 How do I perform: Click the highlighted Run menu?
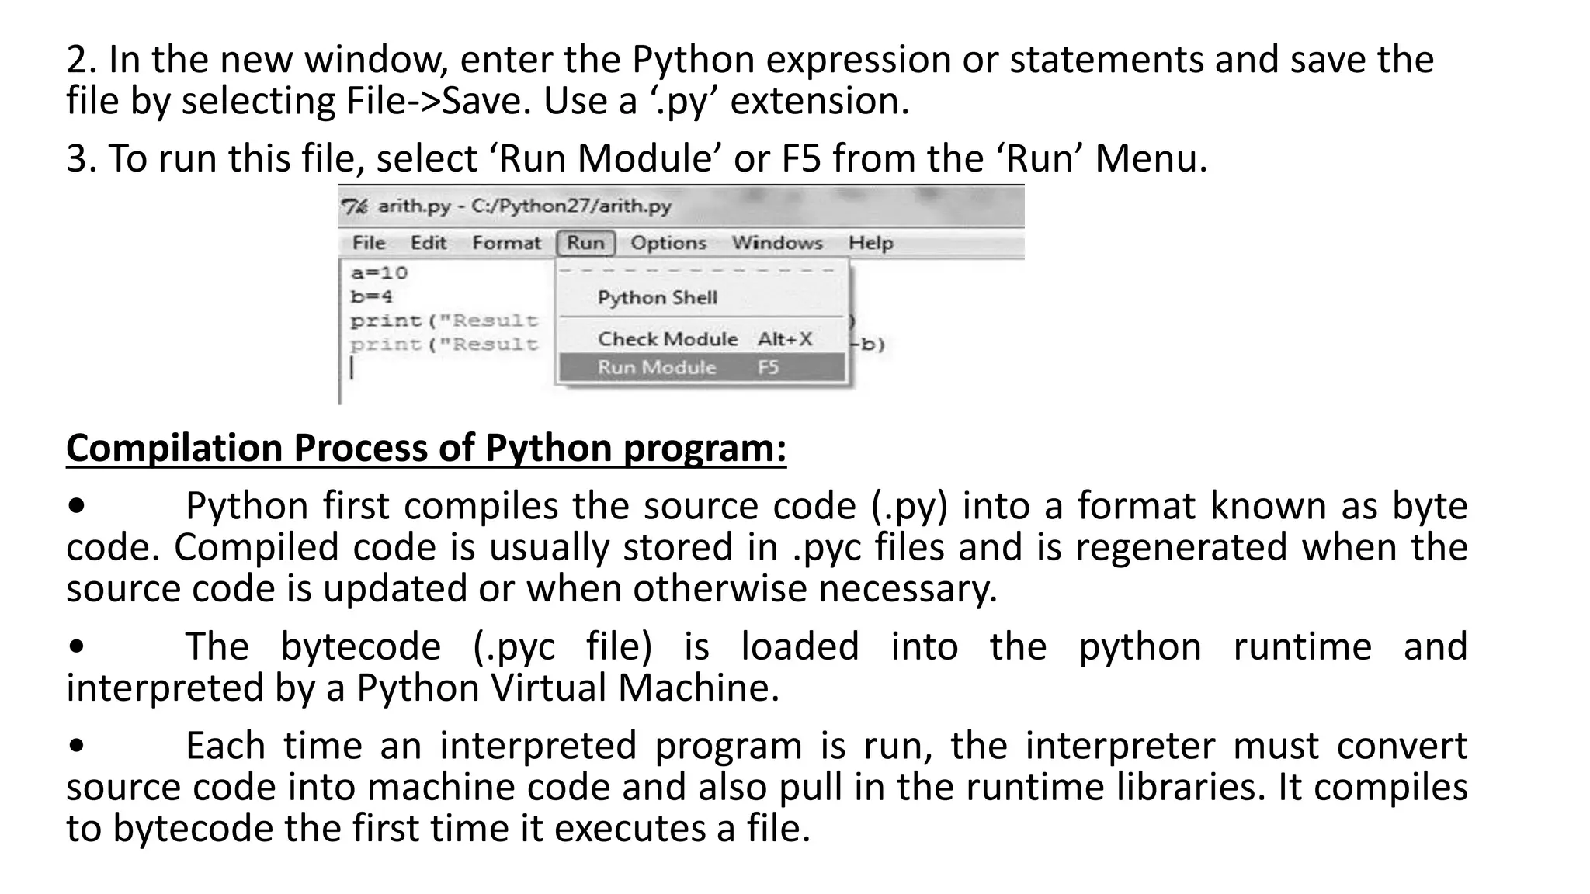(x=585, y=243)
